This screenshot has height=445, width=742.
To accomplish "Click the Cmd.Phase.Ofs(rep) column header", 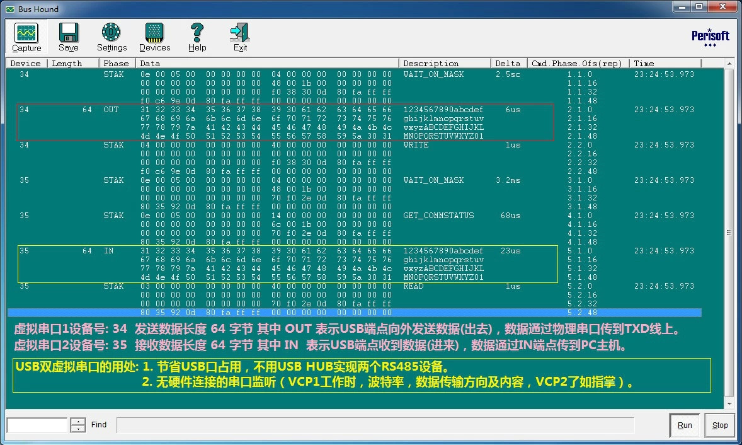I will 578,64.
